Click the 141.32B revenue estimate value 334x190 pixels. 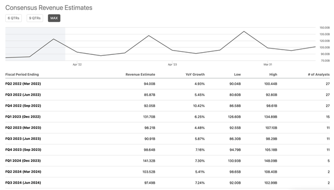coord(149,161)
